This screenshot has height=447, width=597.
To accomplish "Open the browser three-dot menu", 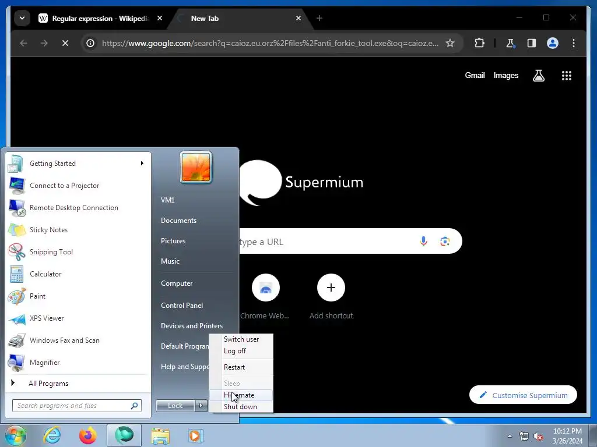I will tap(574, 43).
